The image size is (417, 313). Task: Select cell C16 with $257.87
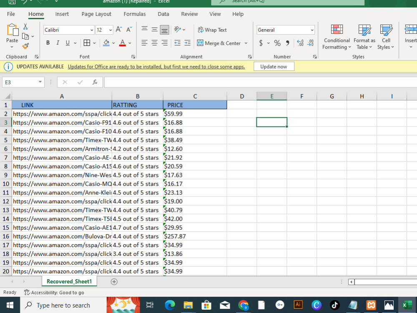pyautogui.click(x=195, y=236)
